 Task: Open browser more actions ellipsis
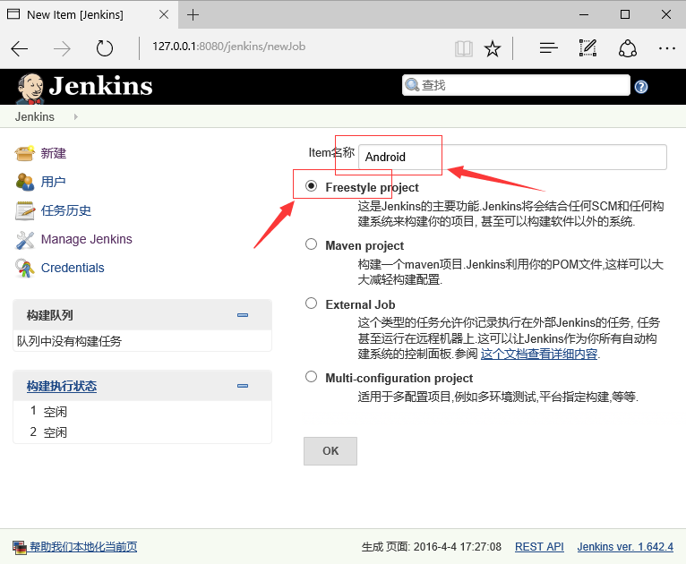[667, 48]
